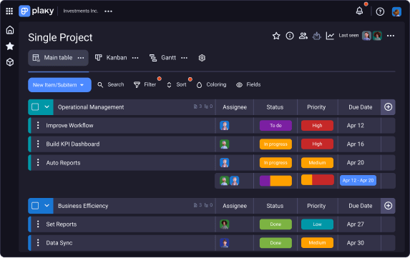
Task: Open the board members icon
Action: [x=303, y=36]
